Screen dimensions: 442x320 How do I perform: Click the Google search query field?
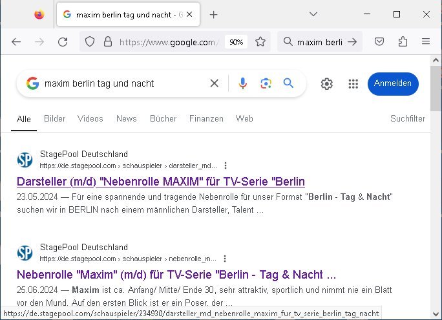(124, 83)
